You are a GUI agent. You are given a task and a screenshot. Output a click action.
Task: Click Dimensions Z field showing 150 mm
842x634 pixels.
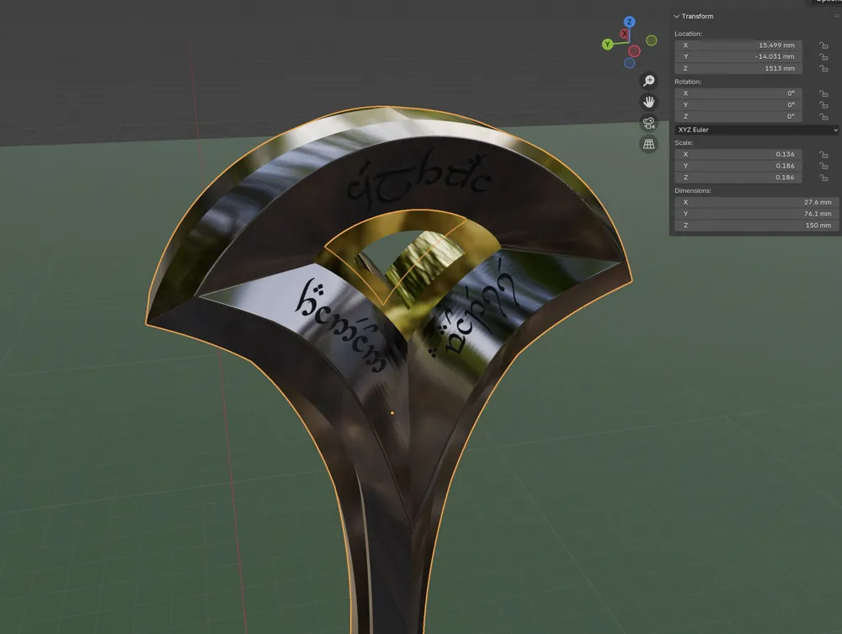click(756, 226)
